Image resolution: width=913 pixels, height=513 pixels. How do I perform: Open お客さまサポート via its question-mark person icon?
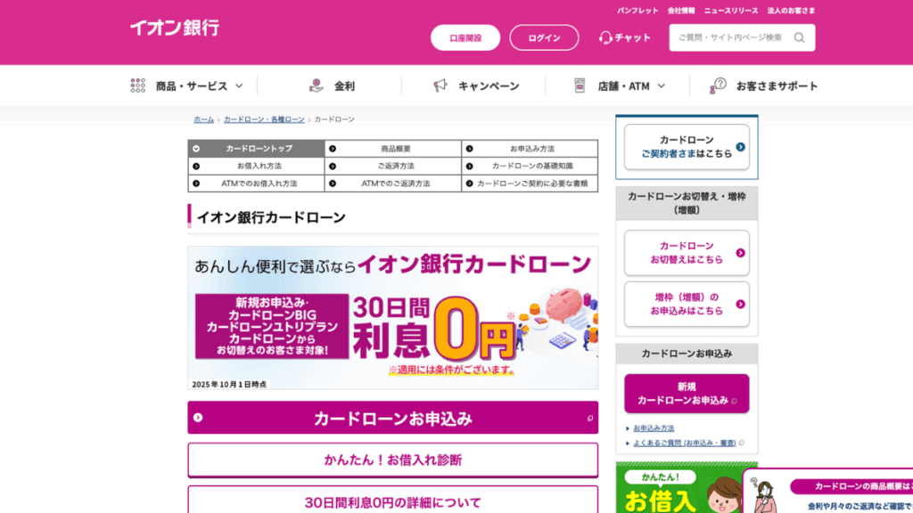[716, 84]
